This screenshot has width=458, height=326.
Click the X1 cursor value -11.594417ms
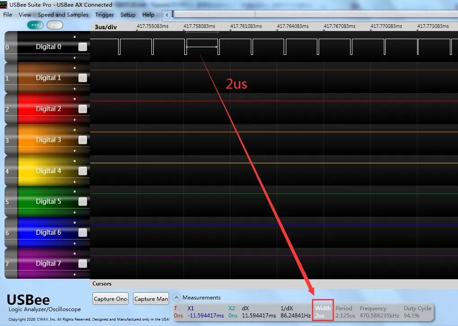pos(206,316)
